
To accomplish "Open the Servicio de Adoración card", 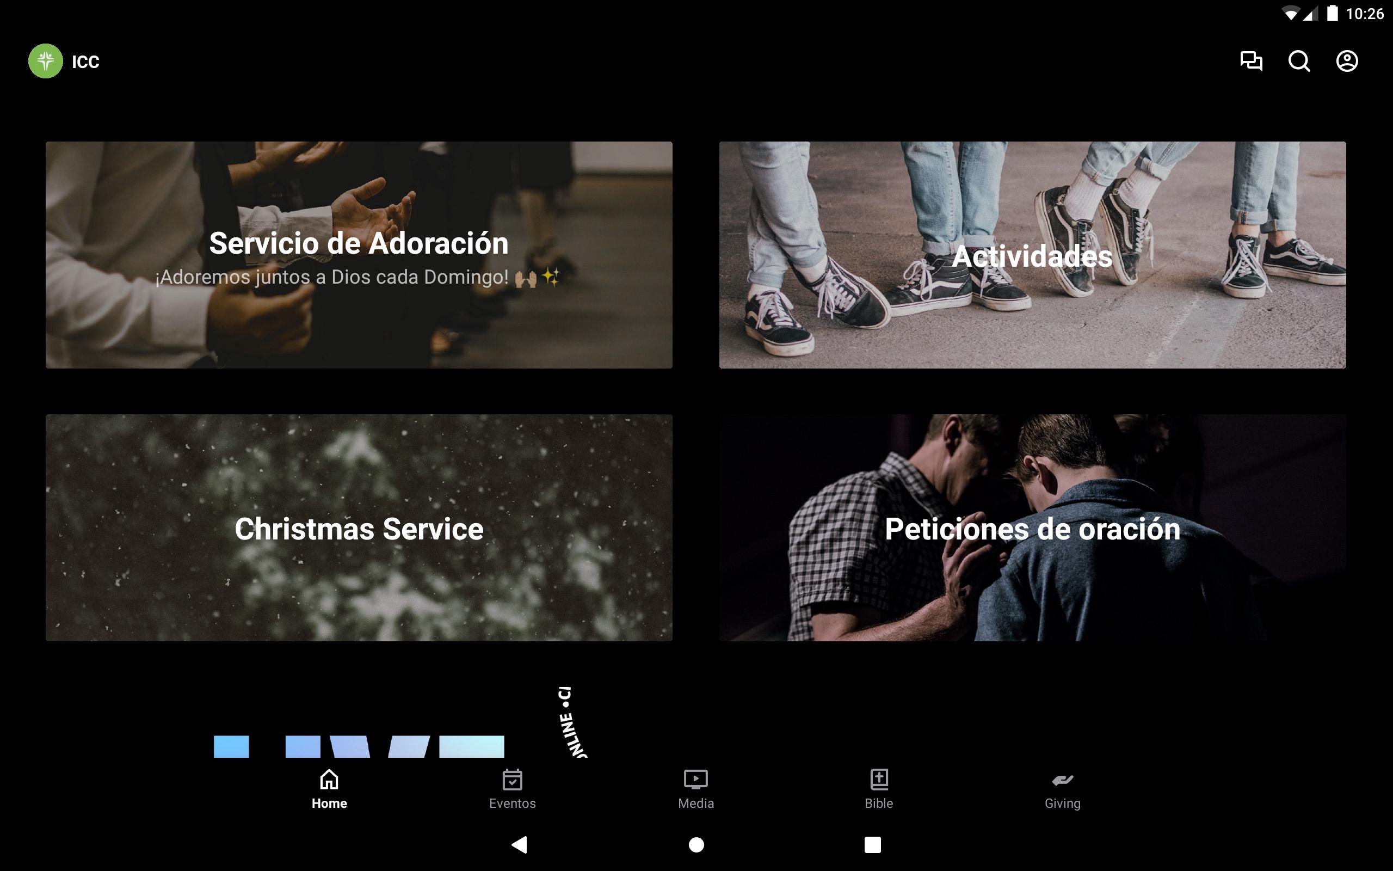I will [x=359, y=255].
